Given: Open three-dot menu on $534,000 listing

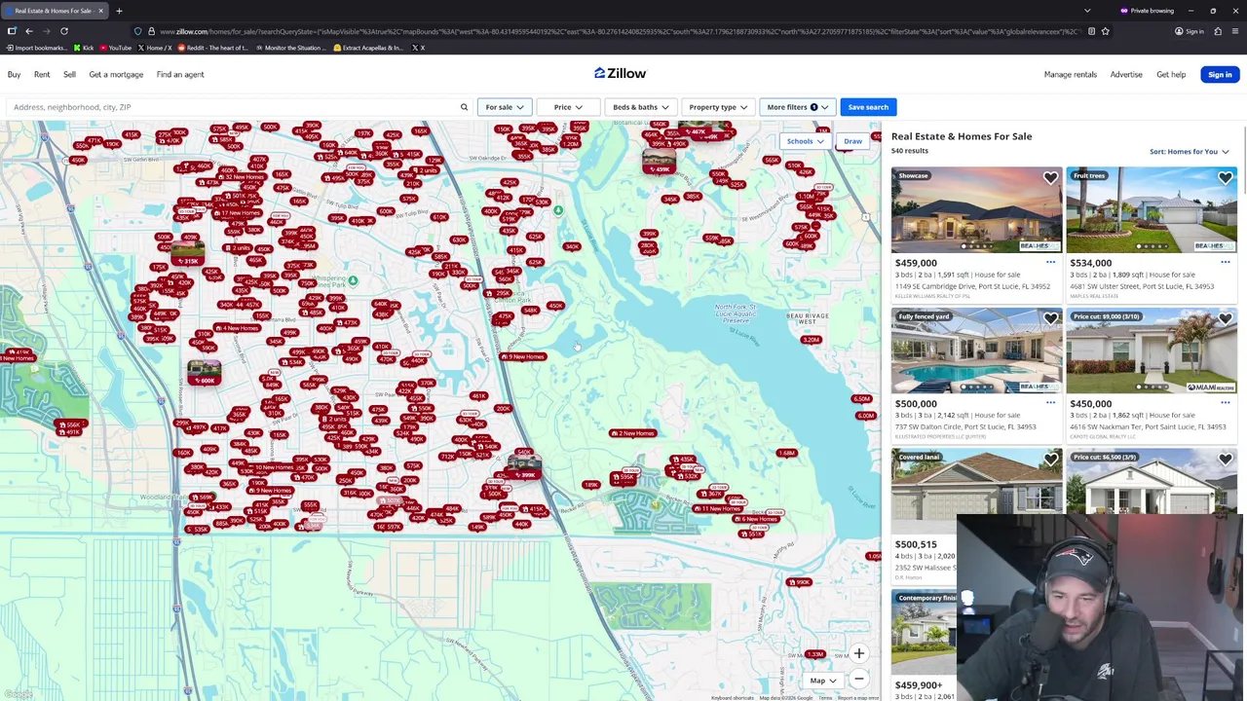Looking at the screenshot, I should coord(1225,262).
